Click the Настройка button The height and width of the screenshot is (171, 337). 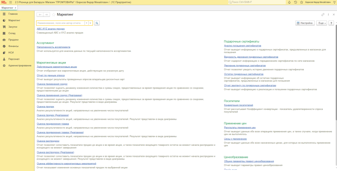pyautogui.click(x=304, y=23)
